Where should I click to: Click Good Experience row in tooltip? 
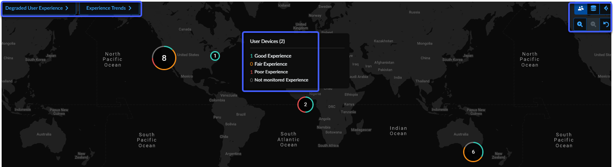pyautogui.click(x=271, y=56)
